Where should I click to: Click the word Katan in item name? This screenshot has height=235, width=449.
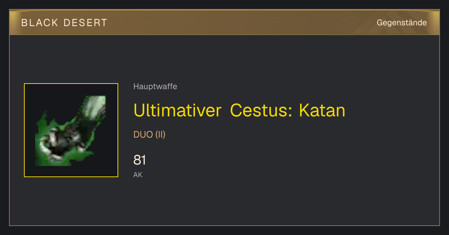[x=322, y=110]
